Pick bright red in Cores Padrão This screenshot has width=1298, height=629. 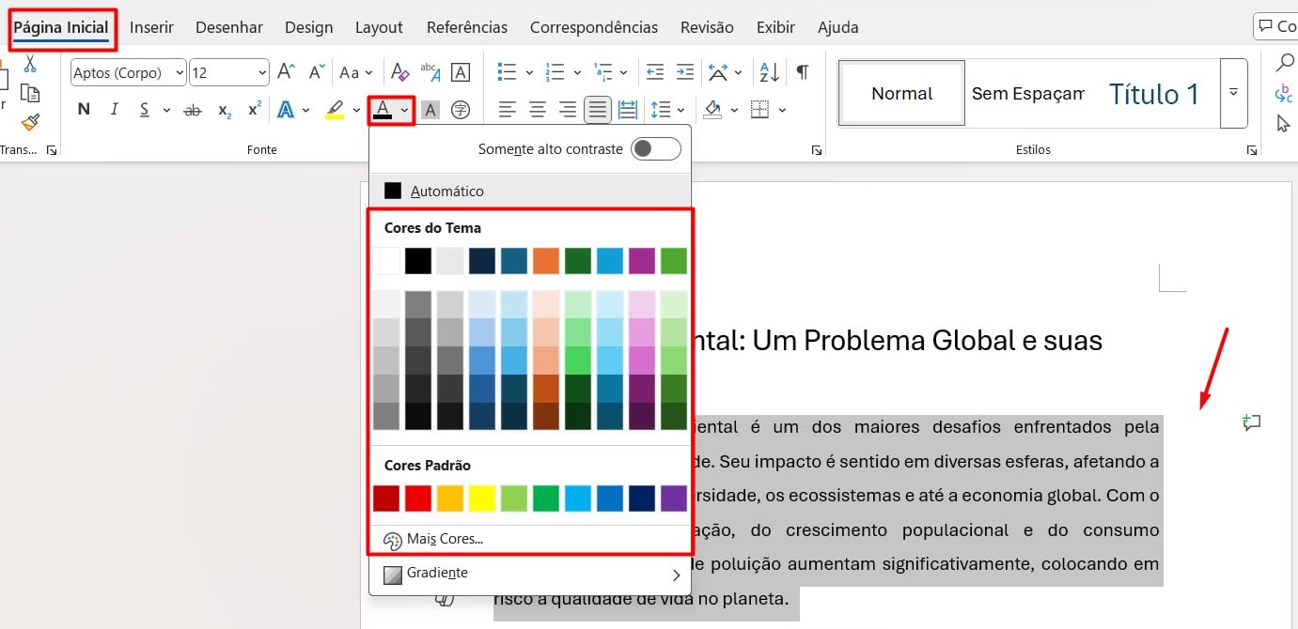coord(417,498)
